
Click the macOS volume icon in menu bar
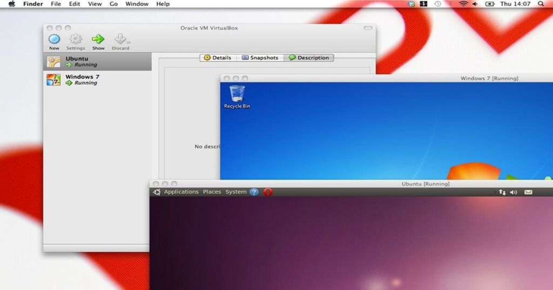tap(475, 4)
